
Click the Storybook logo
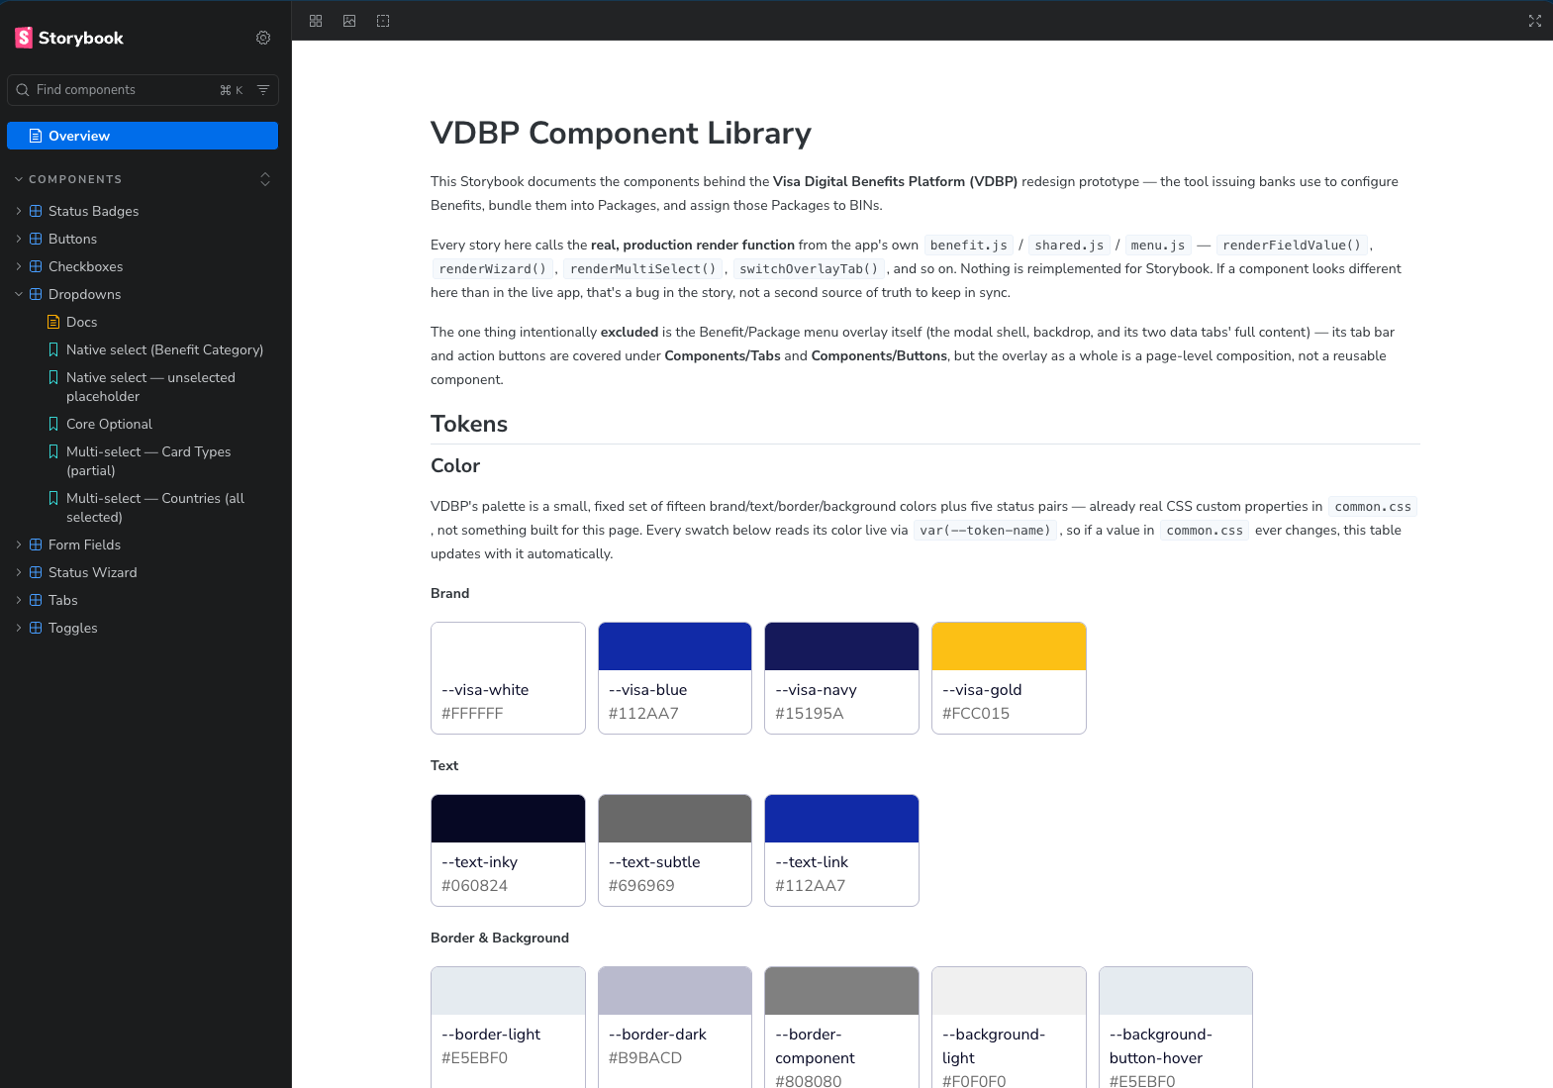tap(69, 38)
